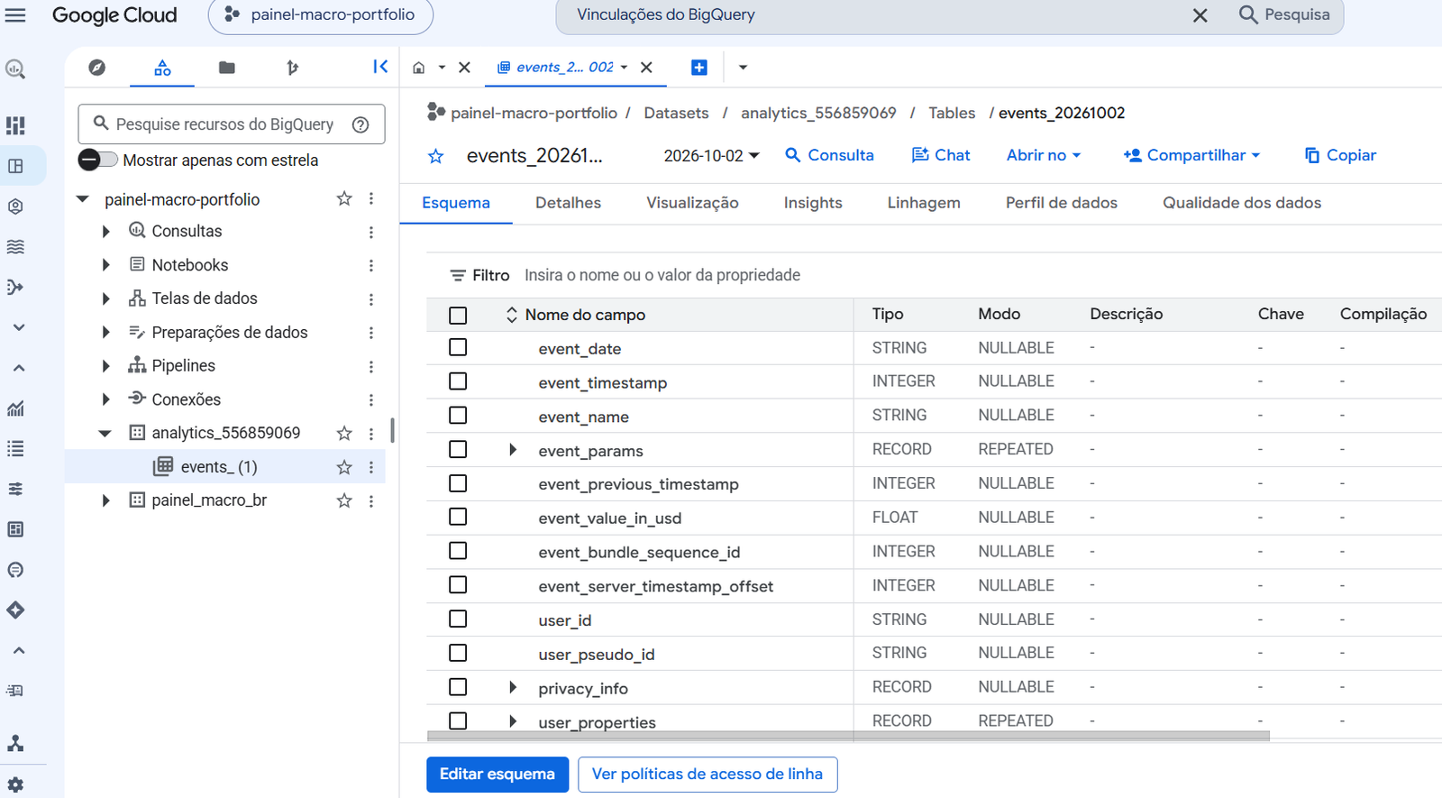
Task: Clear the Vinculações do BigQuery search
Action: tap(1200, 15)
